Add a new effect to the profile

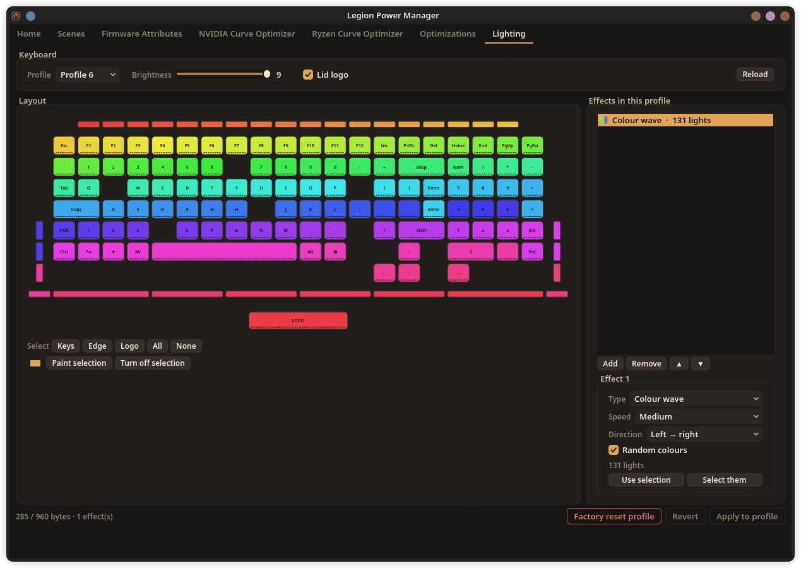point(610,363)
